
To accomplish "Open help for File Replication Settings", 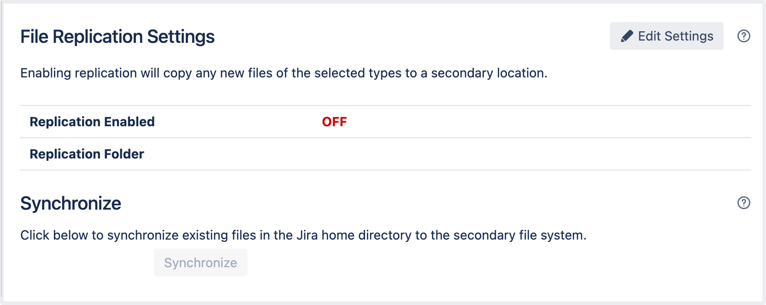I will [743, 36].
